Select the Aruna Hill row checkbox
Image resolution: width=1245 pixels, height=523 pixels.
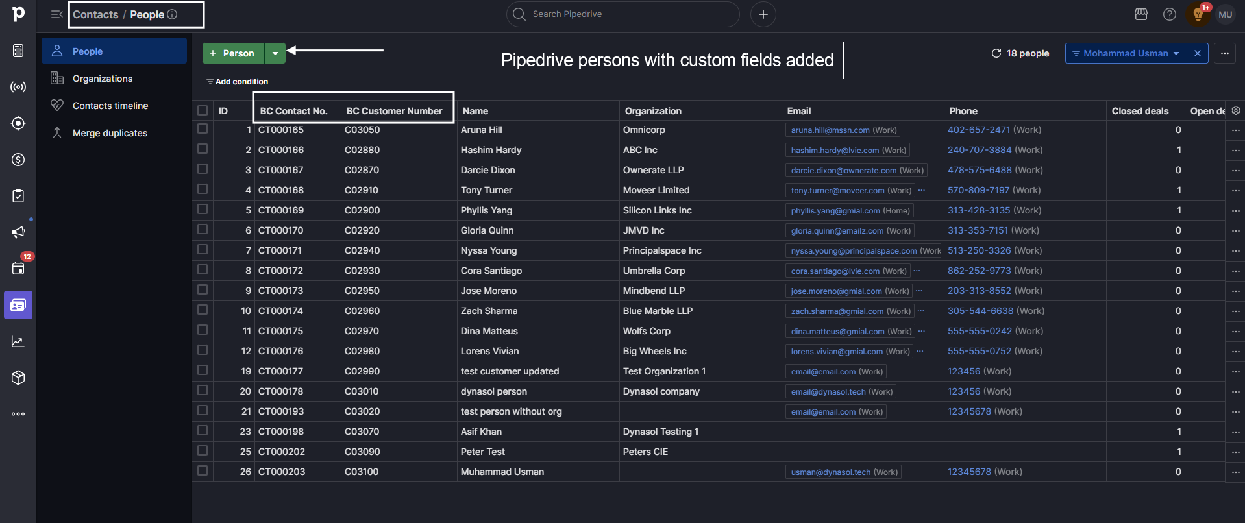(x=203, y=130)
